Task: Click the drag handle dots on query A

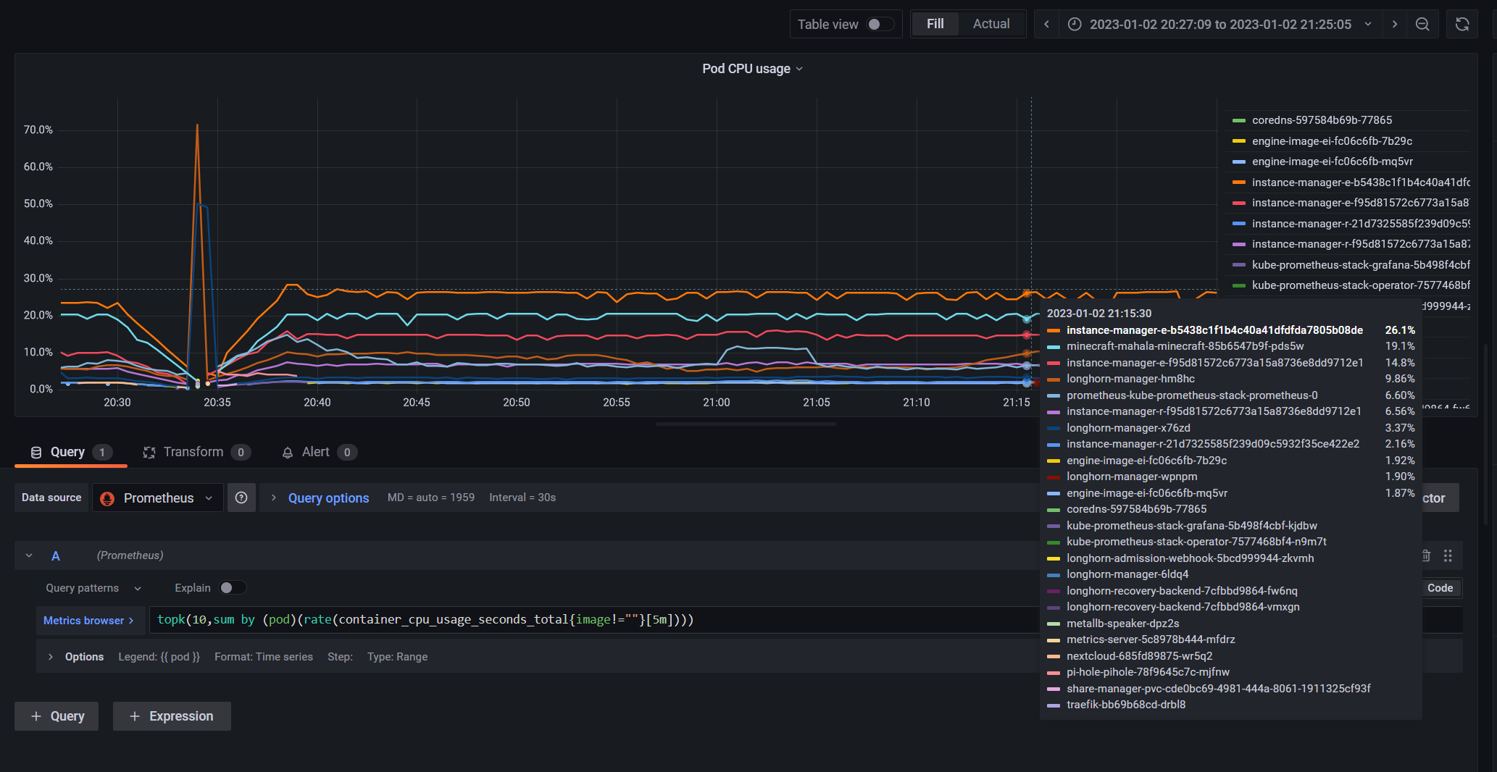Action: tap(1448, 555)
